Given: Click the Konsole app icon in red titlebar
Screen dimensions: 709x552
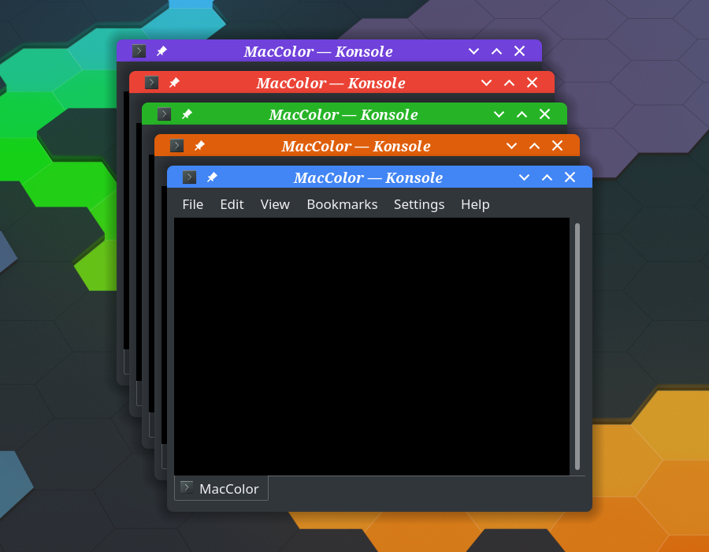Looking at the screenshot, I should coord(151,83).
